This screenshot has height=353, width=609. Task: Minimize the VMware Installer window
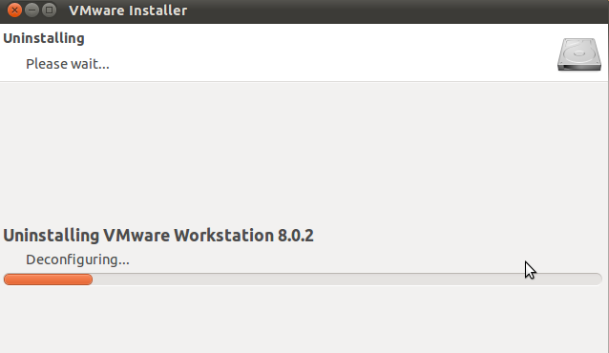(x=31, y=10)
